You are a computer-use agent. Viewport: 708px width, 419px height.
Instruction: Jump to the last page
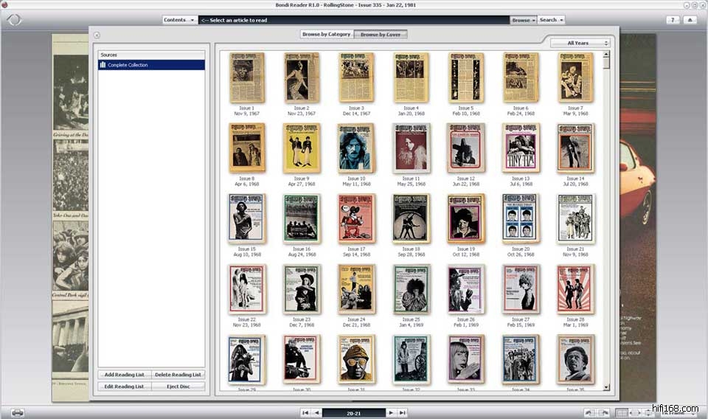click(403, 413)
